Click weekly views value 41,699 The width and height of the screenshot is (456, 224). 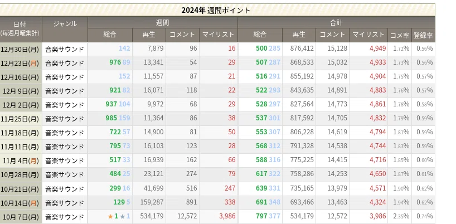[x=153, y=188]
